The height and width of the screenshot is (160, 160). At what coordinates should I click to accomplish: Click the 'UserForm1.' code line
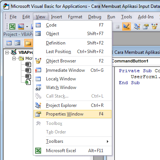click(145, 77)
